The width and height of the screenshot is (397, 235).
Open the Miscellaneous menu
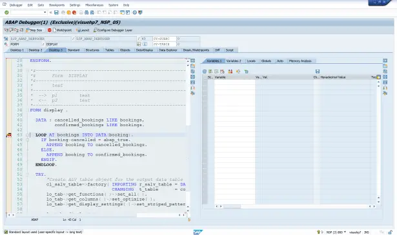(94, 5)
